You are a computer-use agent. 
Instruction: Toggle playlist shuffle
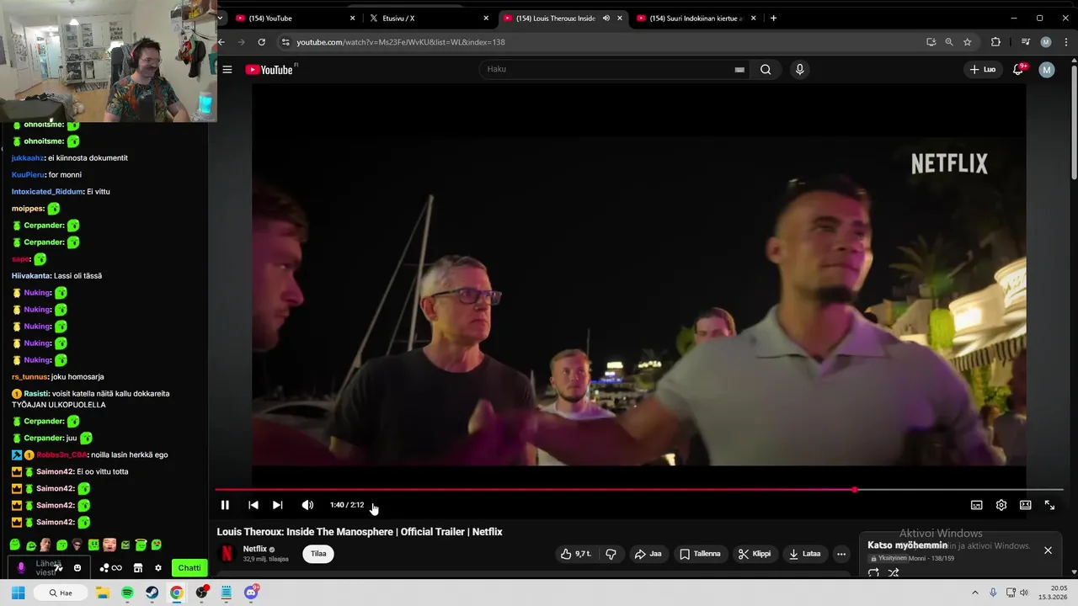tap(894, 572)
